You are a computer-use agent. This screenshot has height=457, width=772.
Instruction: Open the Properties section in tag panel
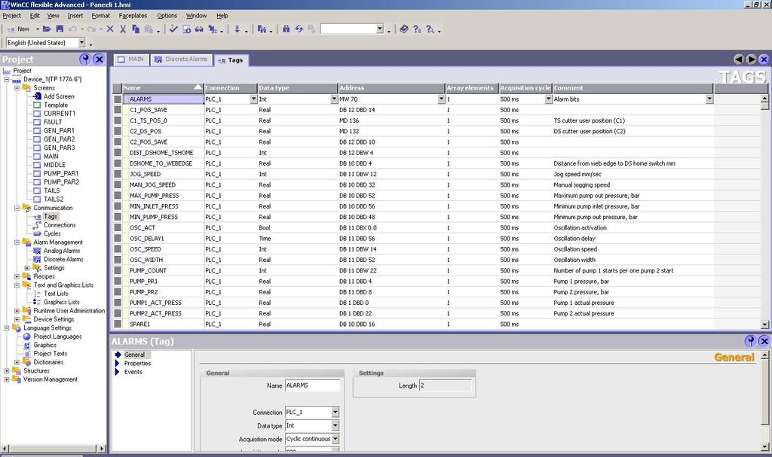[137, 364]
